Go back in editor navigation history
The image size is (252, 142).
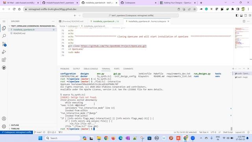[x=75, y=15]
